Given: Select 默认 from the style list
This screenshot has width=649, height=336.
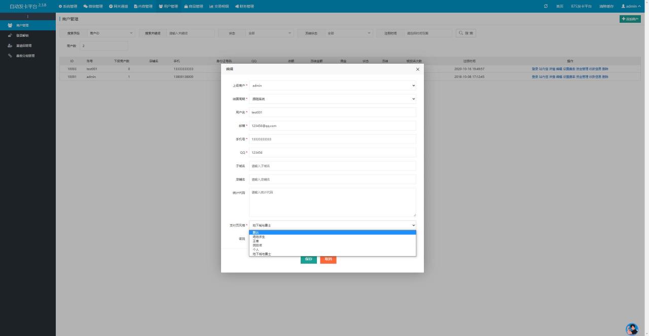Looking at the screenshot, I should tap(333, 232).
